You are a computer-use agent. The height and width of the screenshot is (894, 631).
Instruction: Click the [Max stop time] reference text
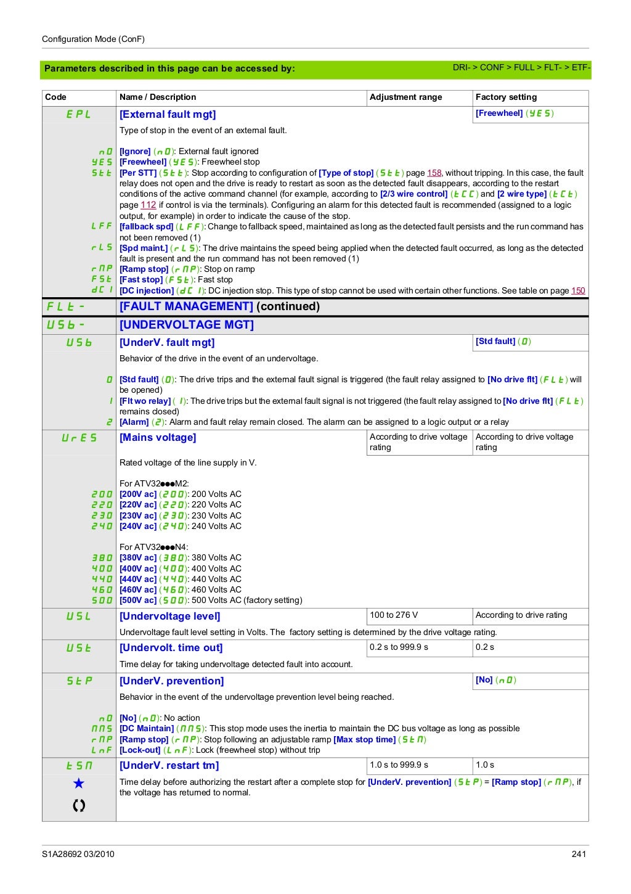(364, 739)
